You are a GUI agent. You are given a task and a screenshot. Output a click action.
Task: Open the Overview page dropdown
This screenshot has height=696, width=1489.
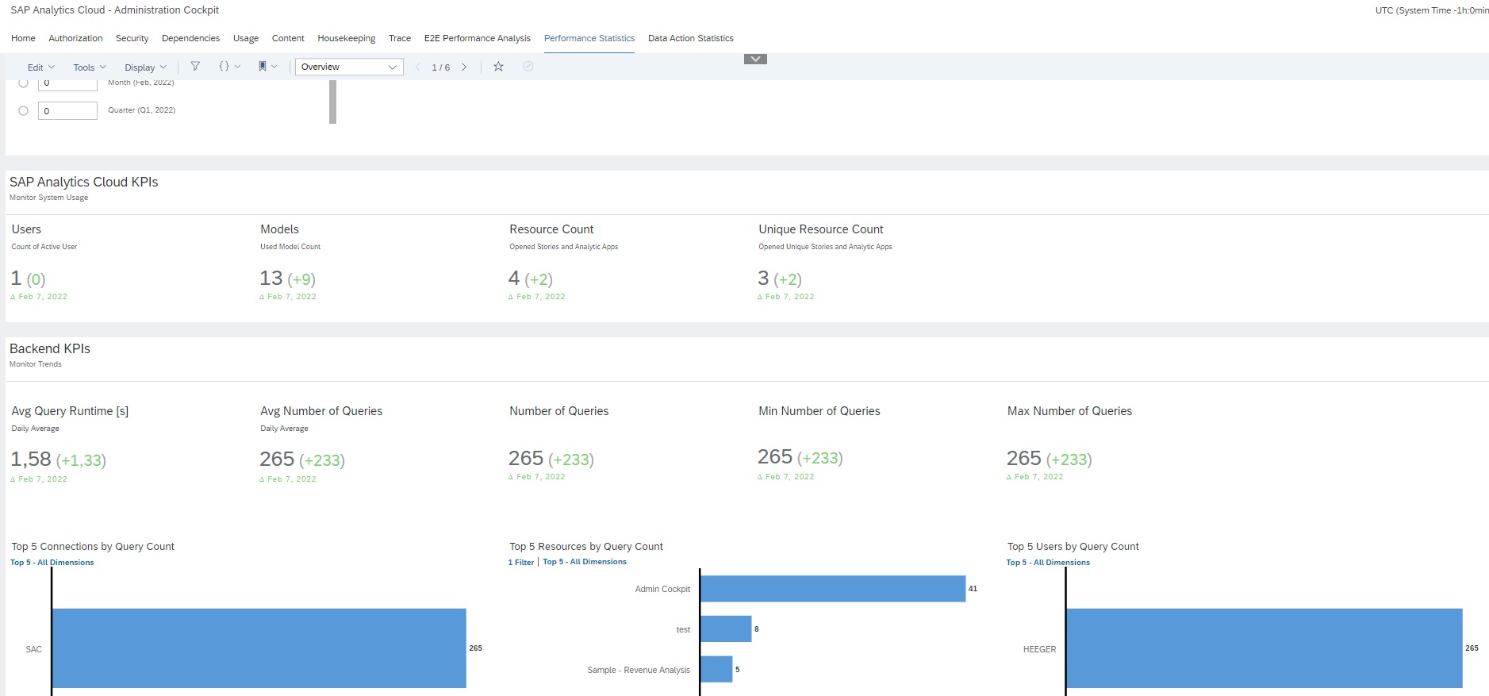tap(349, 67)
